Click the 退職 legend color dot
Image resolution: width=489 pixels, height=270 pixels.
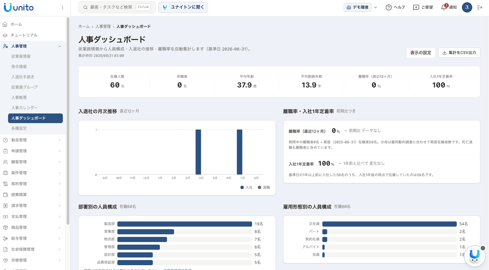point(259,187)
